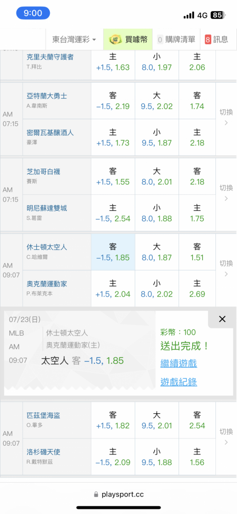Tap the red 8 message badge
The width and height of the screenshot is (237, 514).
[x=208, y=40]
